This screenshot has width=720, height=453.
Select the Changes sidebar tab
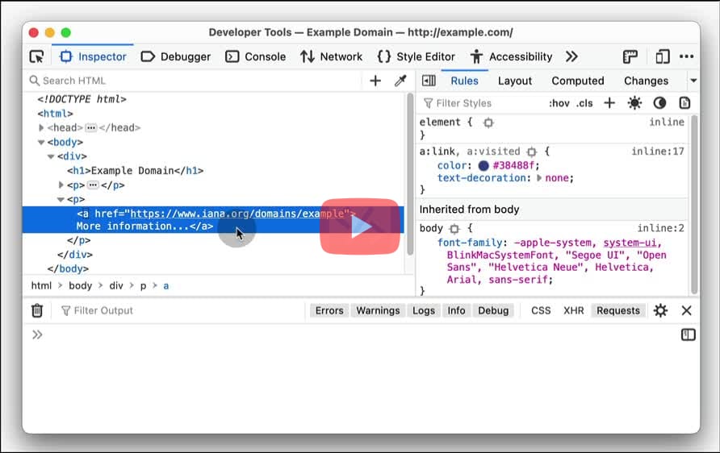646,81
